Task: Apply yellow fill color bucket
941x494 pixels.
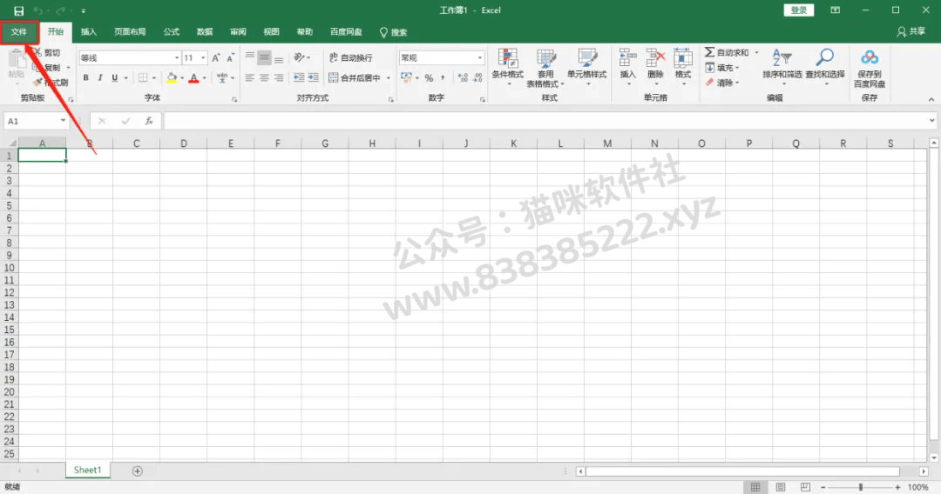Action: [x=172, y=78]
